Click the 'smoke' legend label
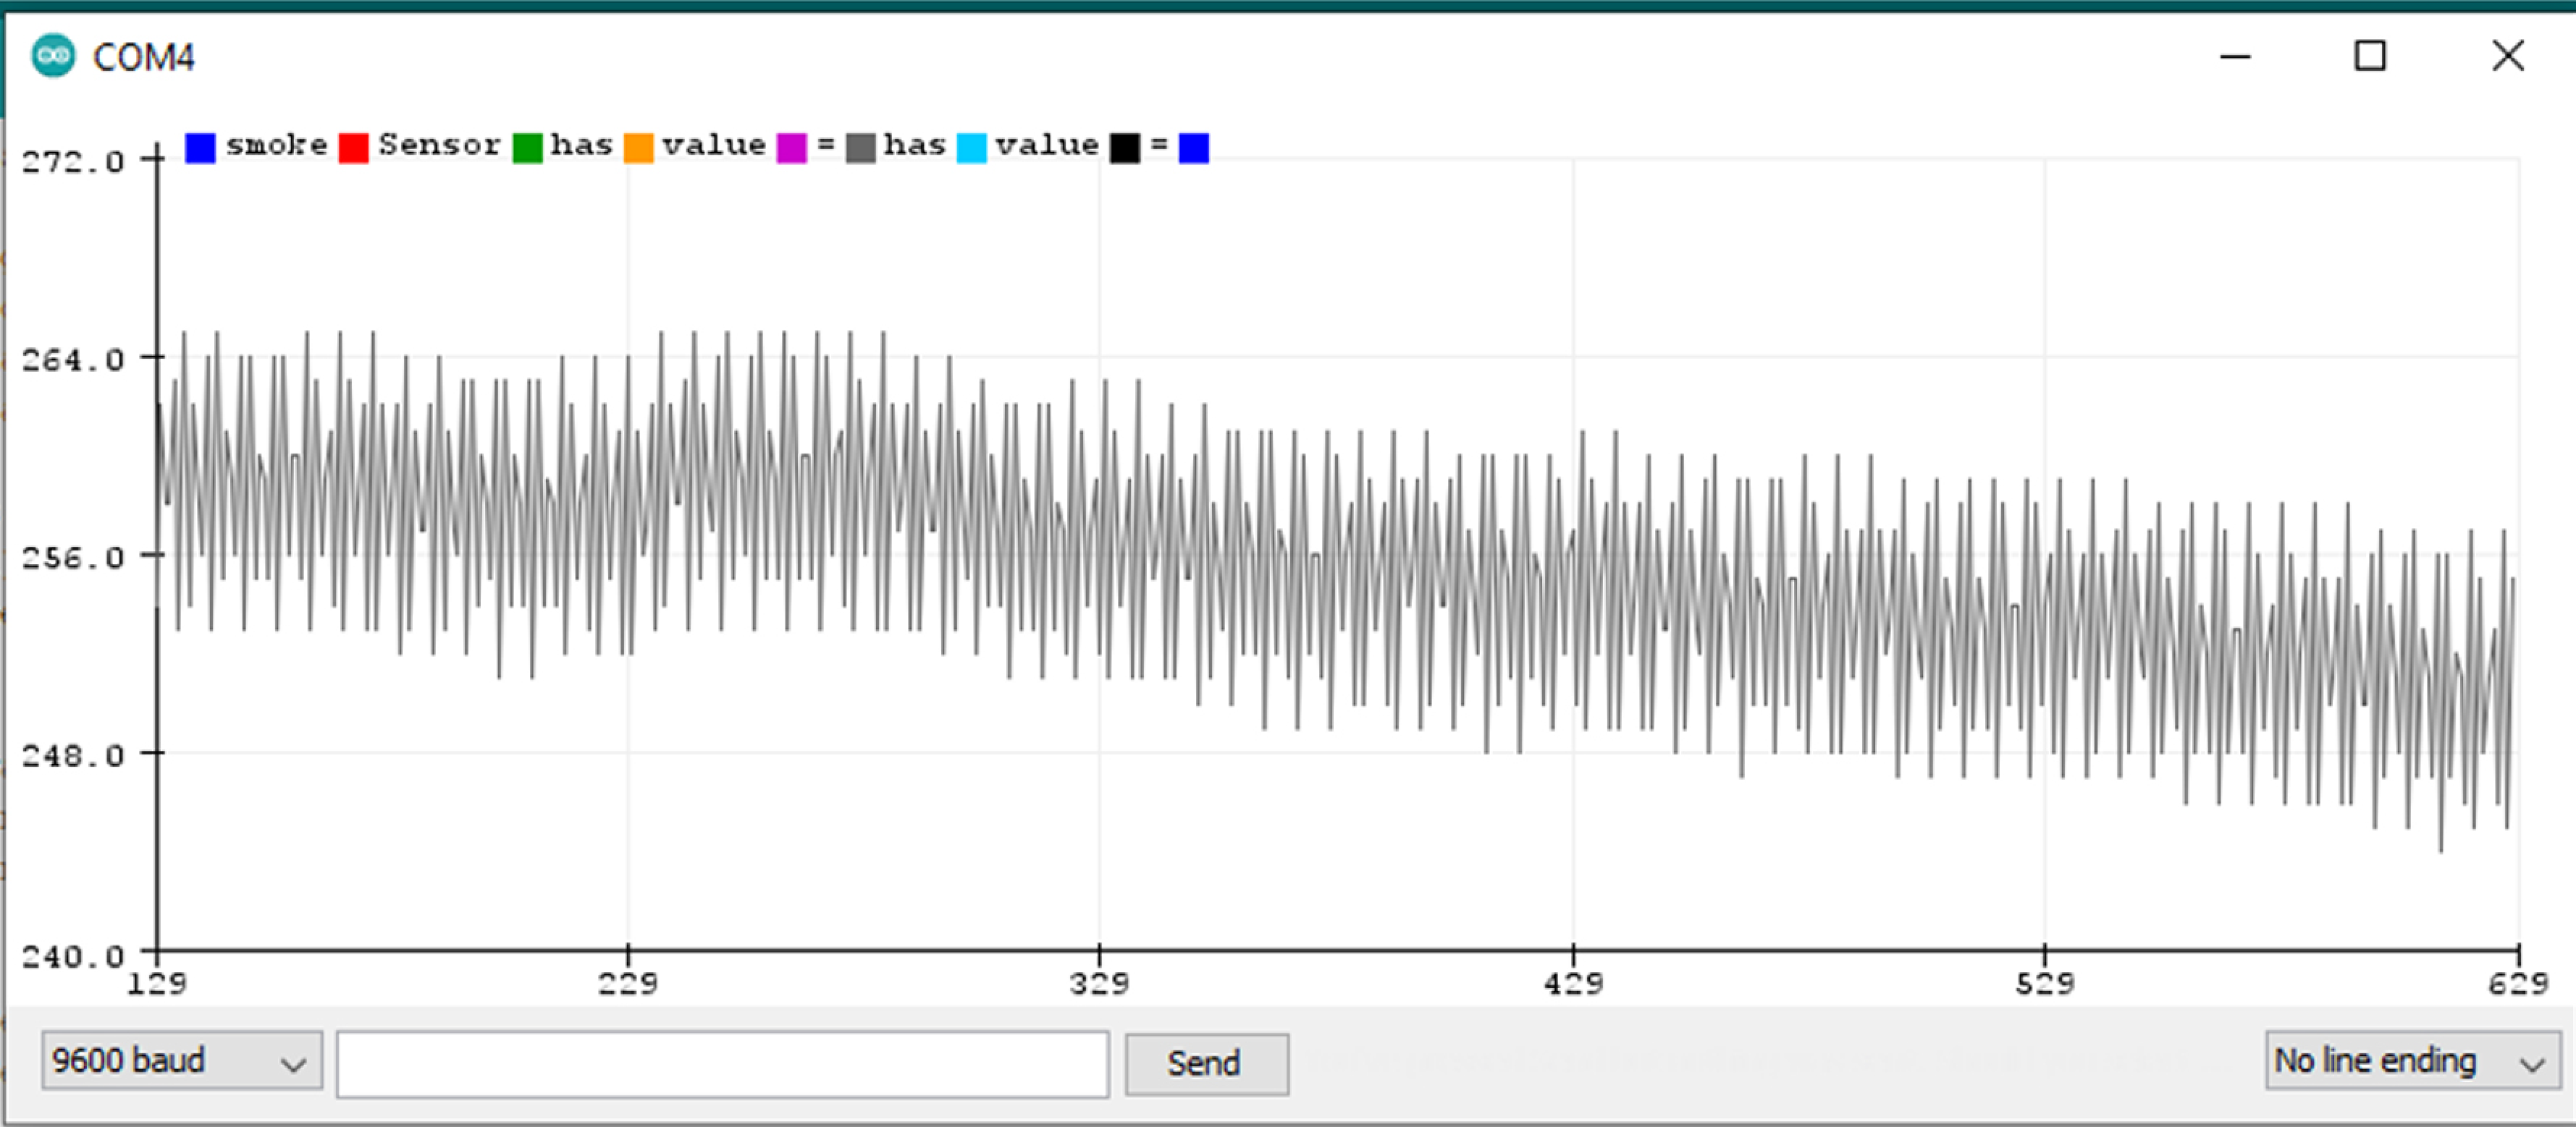Screen dimensions: 2576x1127 coord(276,145)
